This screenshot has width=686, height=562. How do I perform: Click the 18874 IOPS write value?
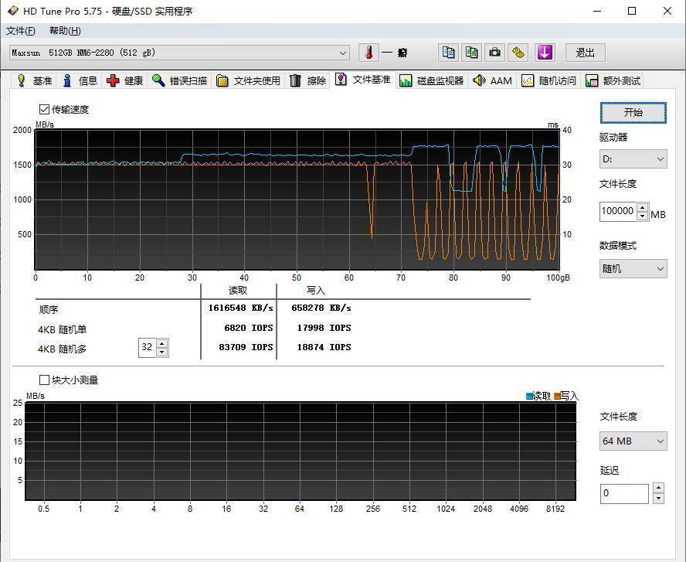[324, 347]
